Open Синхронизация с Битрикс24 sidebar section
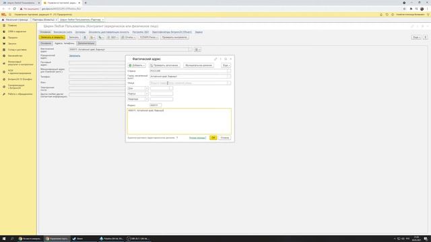The image size is (431, 242). [16, 87]
